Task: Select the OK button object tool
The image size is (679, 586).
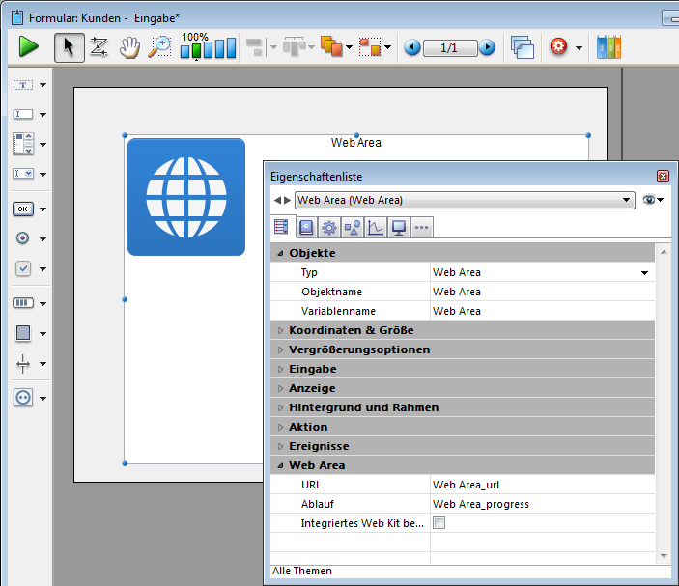Action: (x=23, y=209)
